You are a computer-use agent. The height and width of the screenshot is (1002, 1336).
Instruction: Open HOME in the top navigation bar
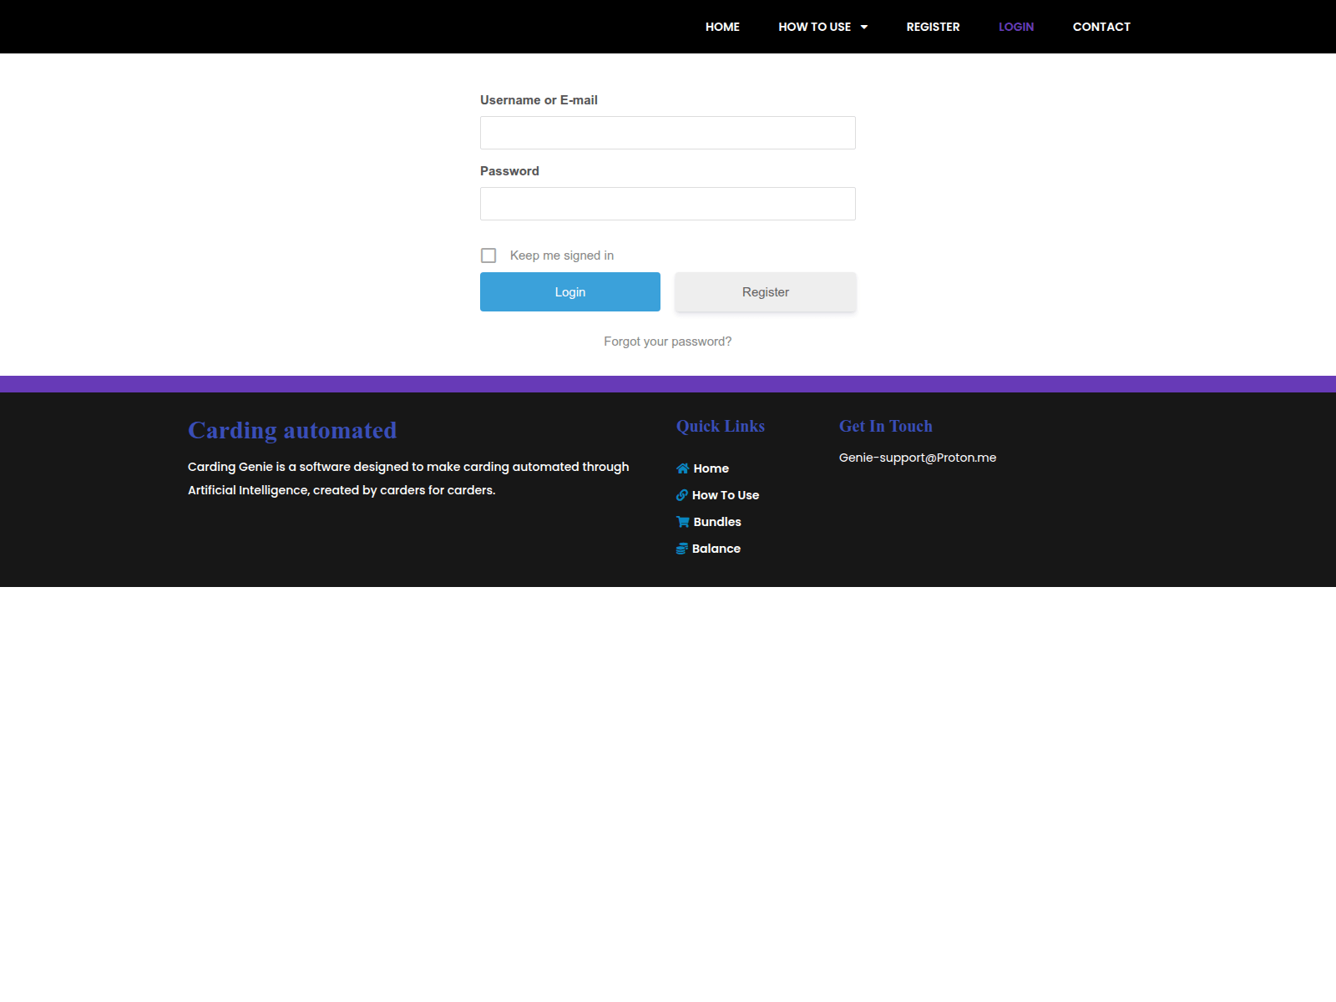[722, 27]
